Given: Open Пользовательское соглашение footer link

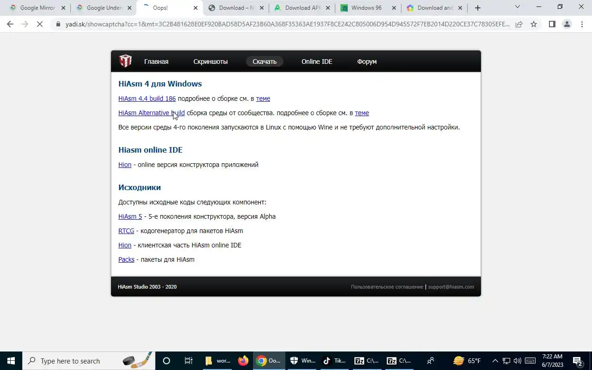Looking at the screenshot, I should [x=387, y=287].
